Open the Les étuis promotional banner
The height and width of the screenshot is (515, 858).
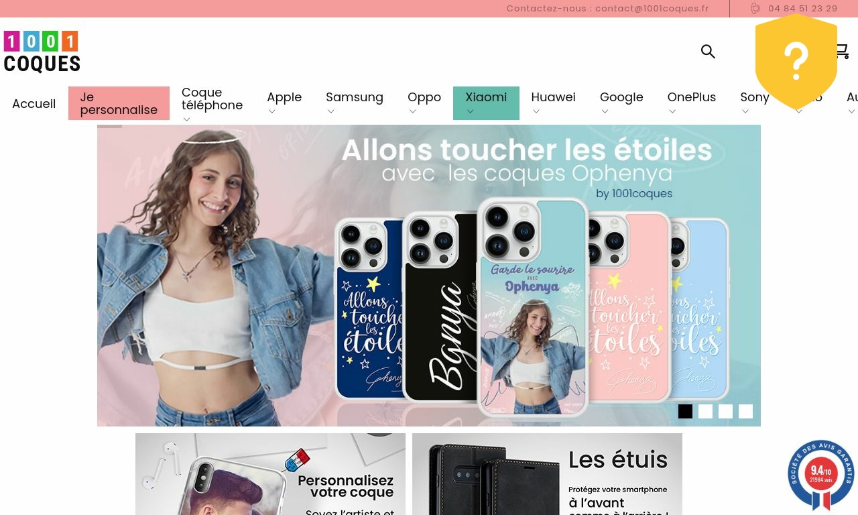click(547, 474)
